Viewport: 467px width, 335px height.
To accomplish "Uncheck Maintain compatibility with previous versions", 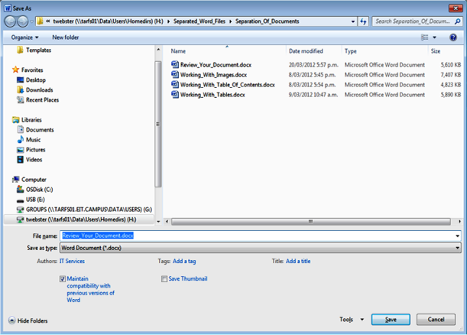I will click(62, 279).
